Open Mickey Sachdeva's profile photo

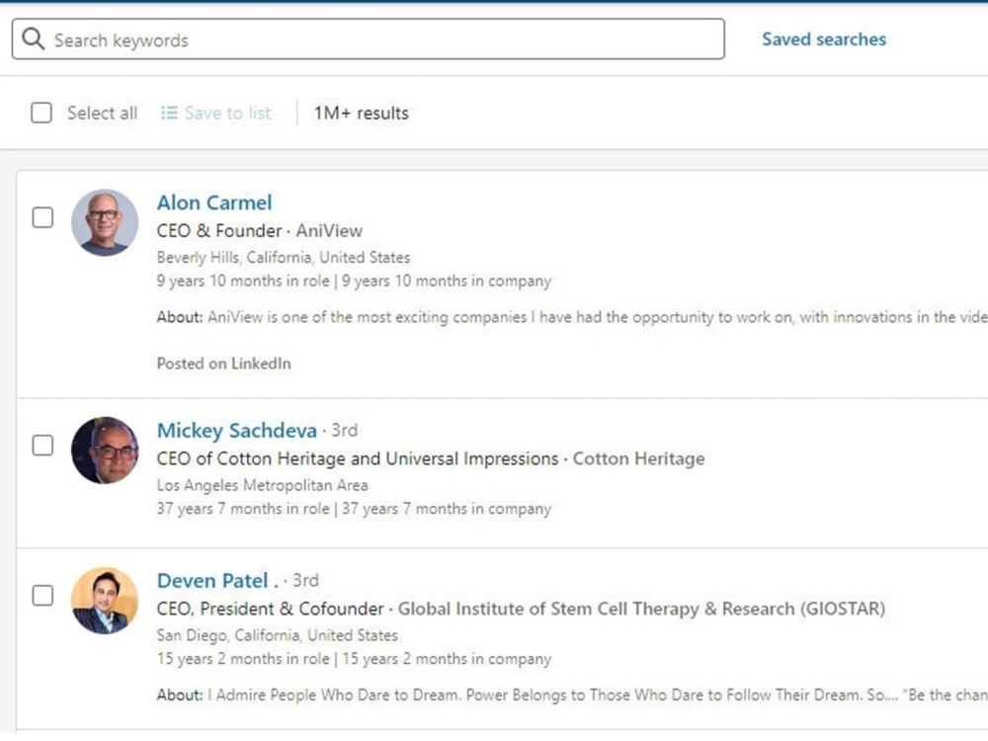pyautogui.click(x=105, y=450)
